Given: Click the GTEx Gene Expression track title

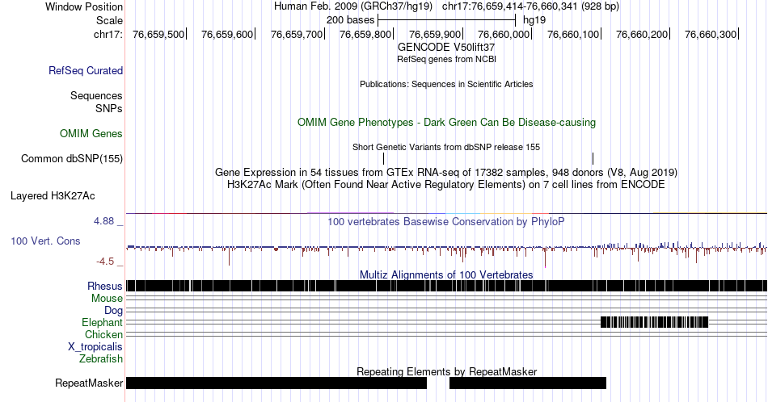Looking at the screenshot, I should pos(446,172).
